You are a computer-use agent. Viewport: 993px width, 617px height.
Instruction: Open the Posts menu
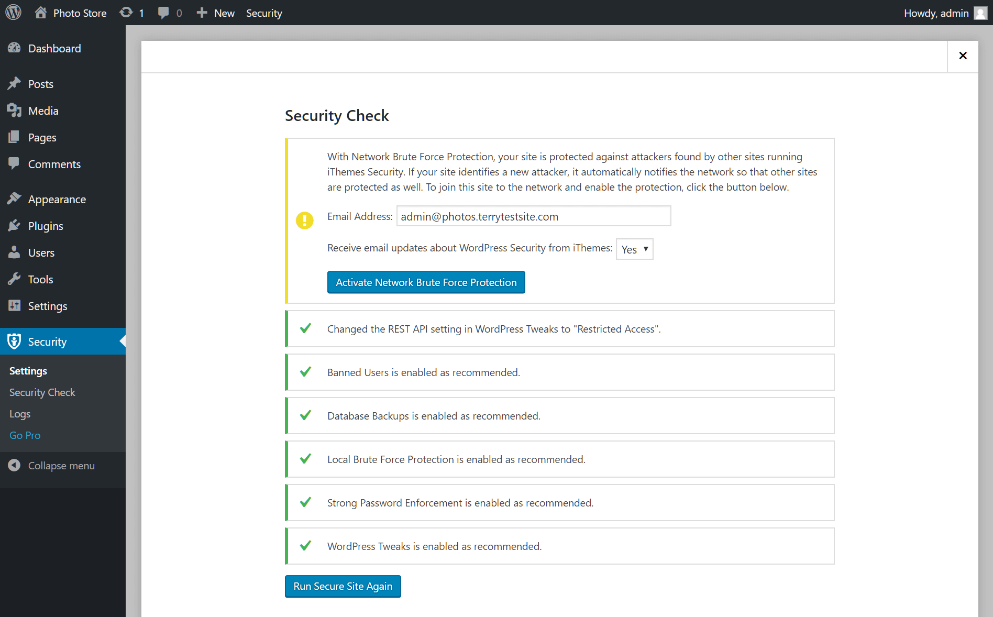click(41, 84)
